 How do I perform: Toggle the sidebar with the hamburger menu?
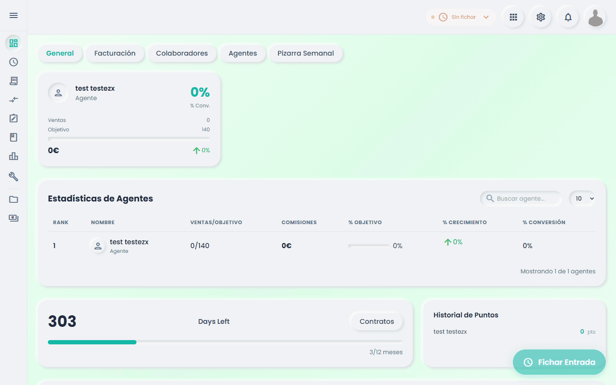click(13, 15)
